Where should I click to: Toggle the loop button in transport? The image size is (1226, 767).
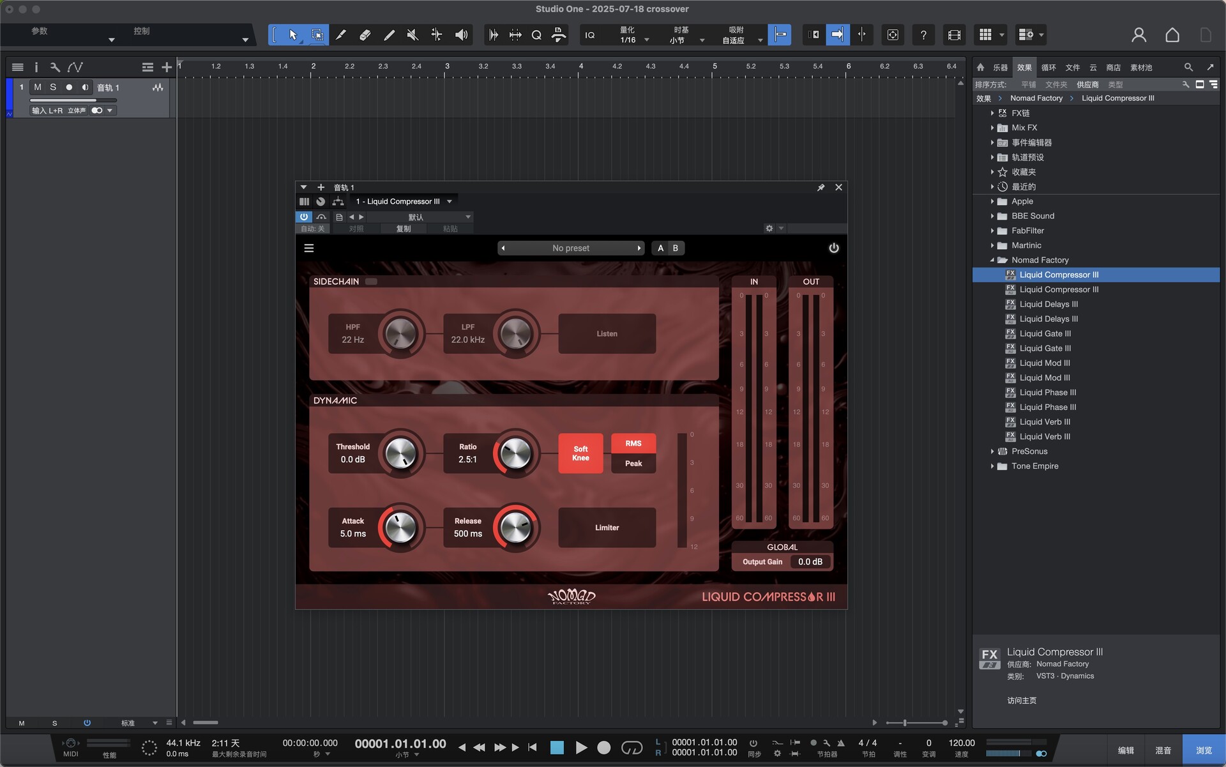632,747
